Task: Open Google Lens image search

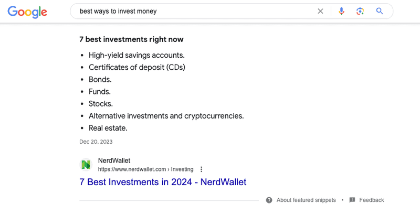Action: pos(360,11)
